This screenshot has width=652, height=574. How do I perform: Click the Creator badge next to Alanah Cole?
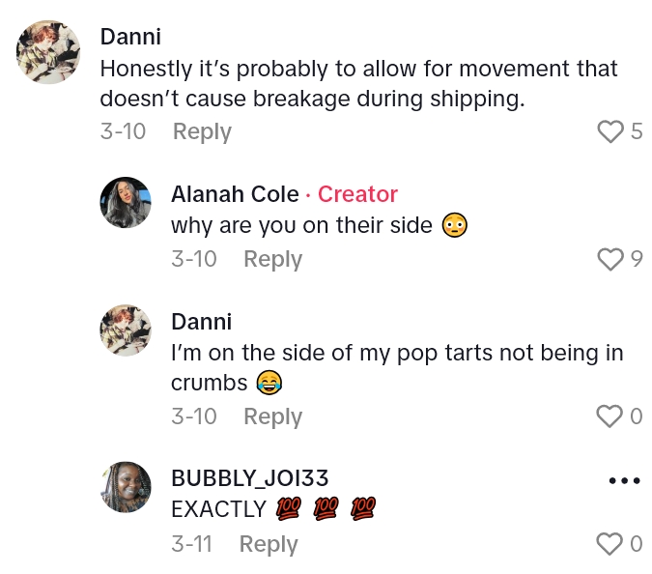pos(357,194)
